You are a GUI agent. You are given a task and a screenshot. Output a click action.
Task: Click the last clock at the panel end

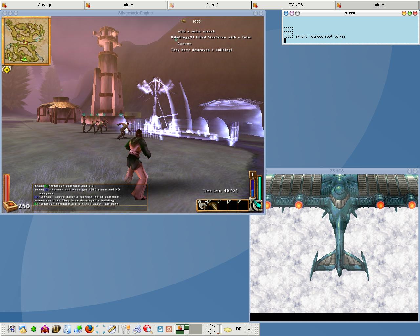tap(249, 329)
